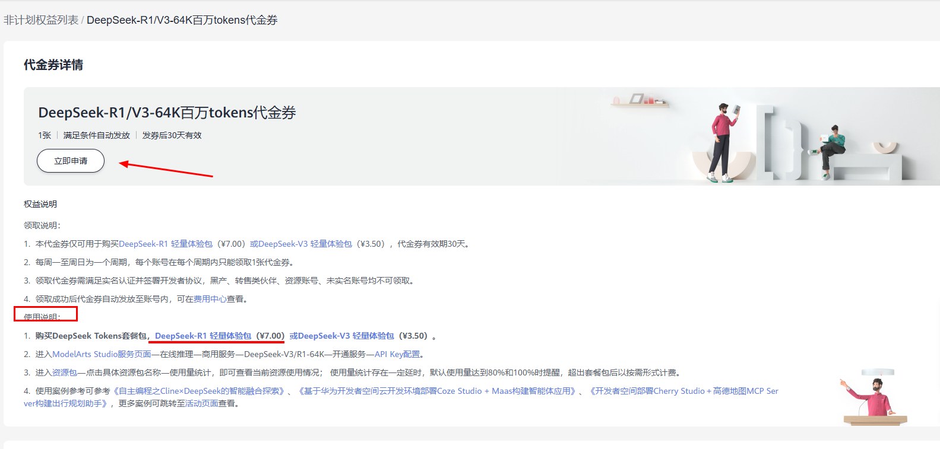This screenshot has height=449, width=940.
Task: Click the 立即申请 button
Action: click(71, 161)
